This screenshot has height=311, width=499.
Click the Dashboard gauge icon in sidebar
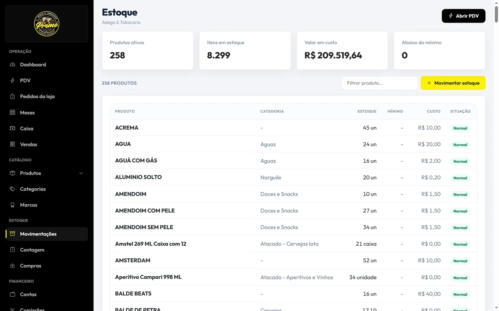point(12,65)
